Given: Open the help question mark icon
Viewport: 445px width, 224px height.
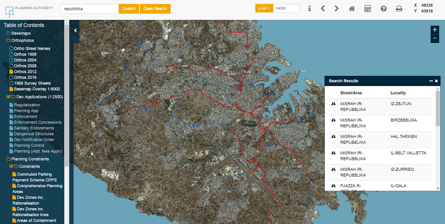Looking at the screenshot, I should tap(384, 8).
